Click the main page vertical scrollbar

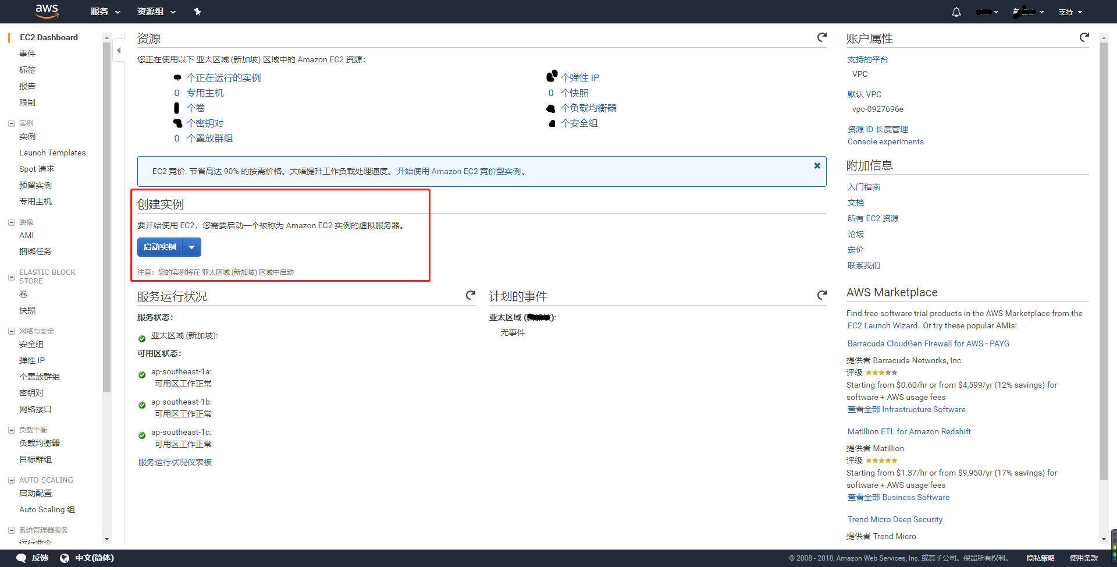[x=1104, y=261]
